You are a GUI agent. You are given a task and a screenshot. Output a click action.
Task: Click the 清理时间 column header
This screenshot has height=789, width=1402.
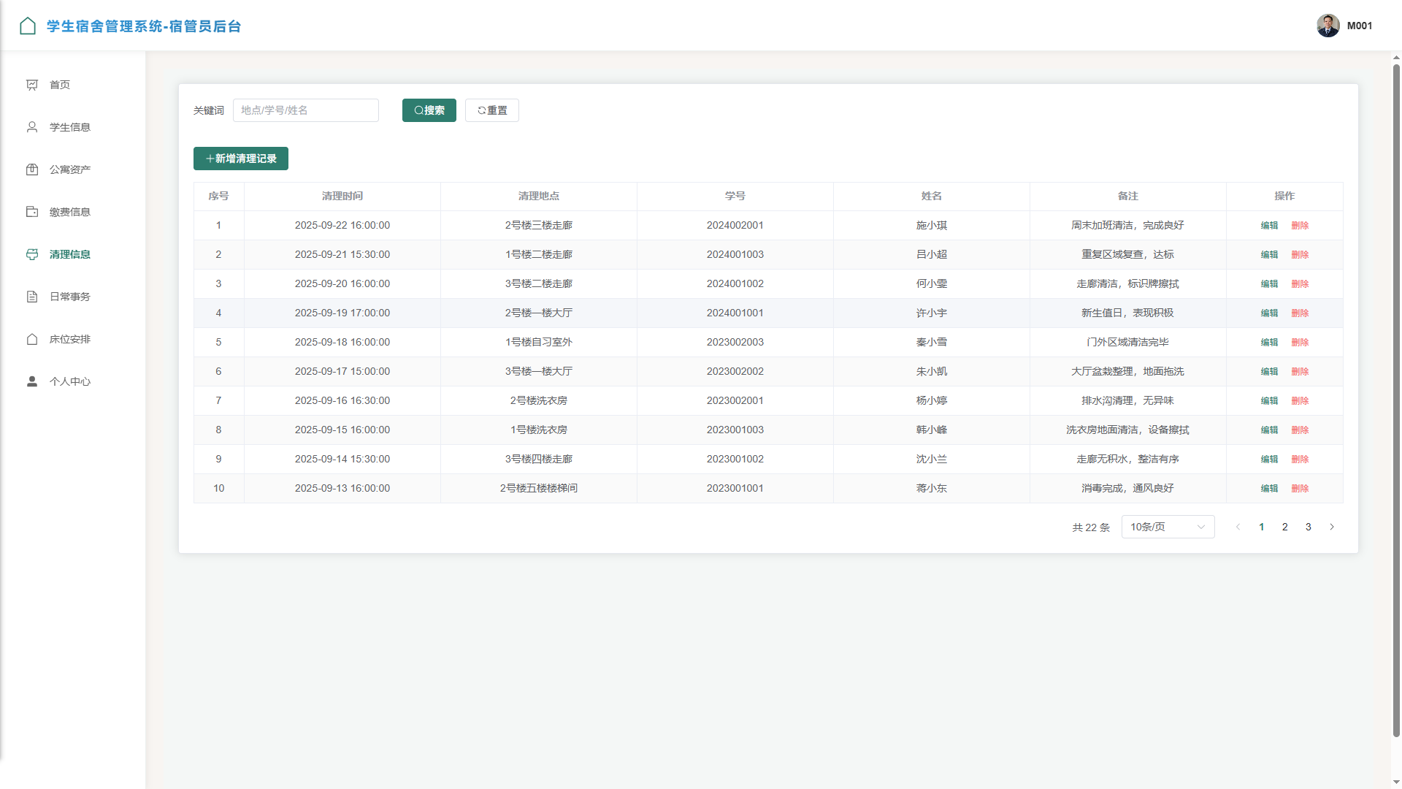point(342,197)
